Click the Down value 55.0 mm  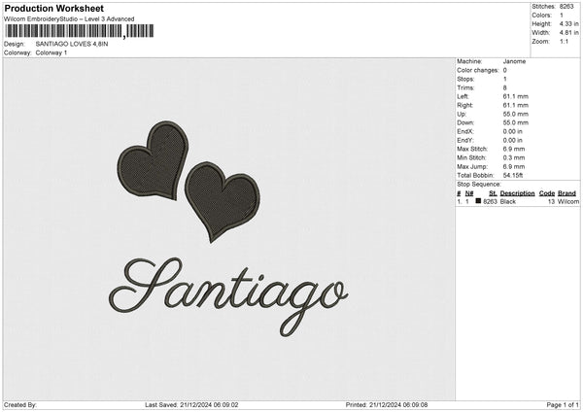click(x=516, y=122)
